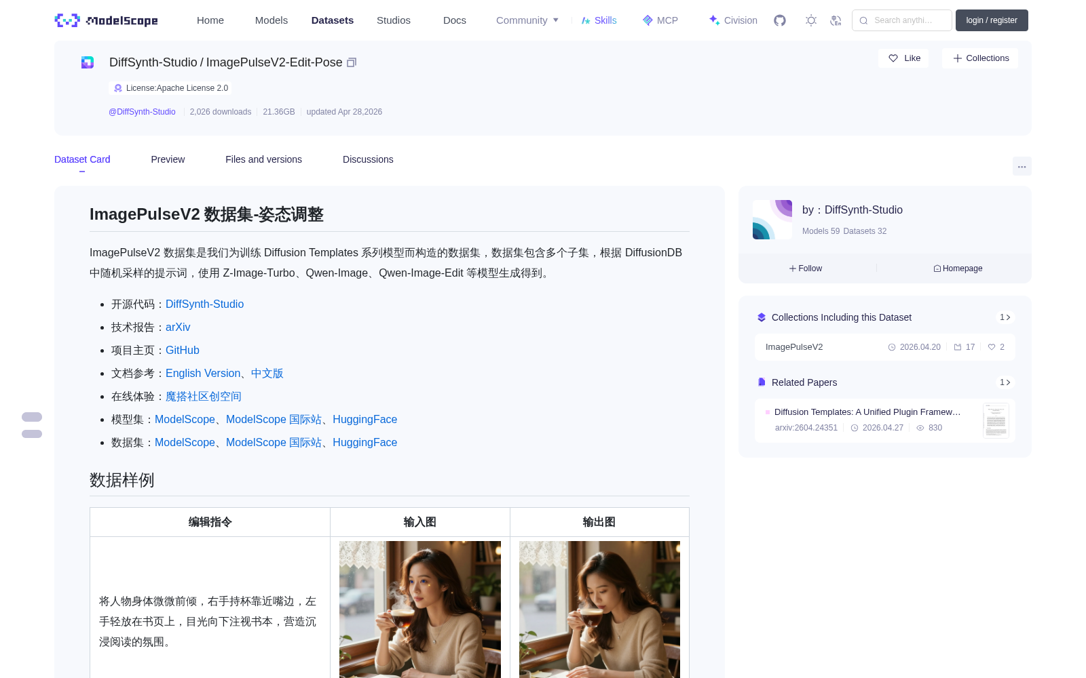Toggle the light/dark theme sun icon
Image resolution: width=1086 pixels, height=678 pixels.
point(811,20)
